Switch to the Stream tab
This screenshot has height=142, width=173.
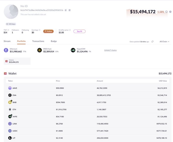click(x=7, y=41)
